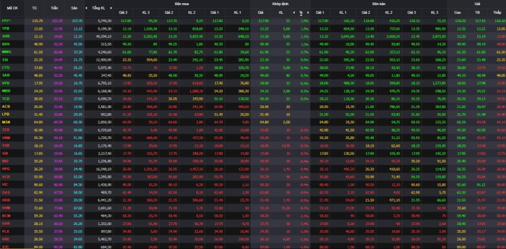This screenshot has width=506, height=249.
Task: Click left arrow beside Tổng KL header
Action: (86, 8)
